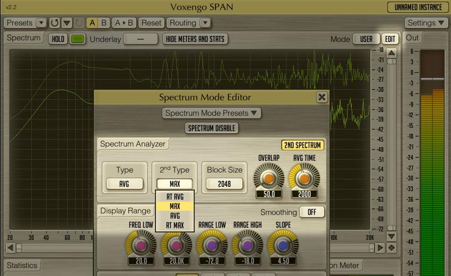Toggle the SPECTRUM DISABLE button

pos(211,128)
